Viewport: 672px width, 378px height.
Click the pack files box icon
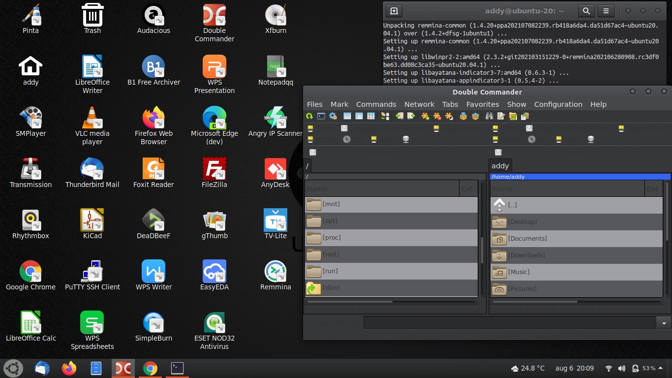(x=463, y=116)
